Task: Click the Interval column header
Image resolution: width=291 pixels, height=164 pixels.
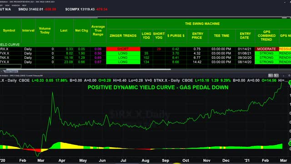Action: point(28,31)
